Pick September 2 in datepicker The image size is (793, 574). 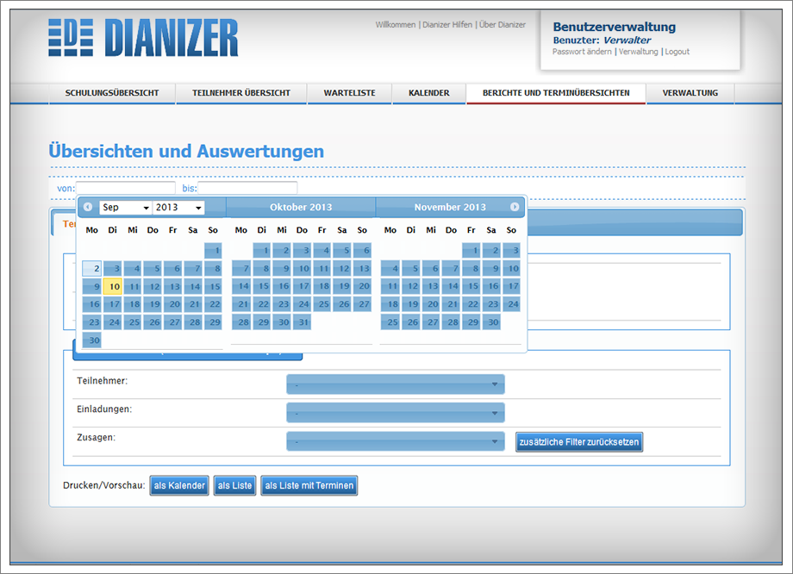92,269
